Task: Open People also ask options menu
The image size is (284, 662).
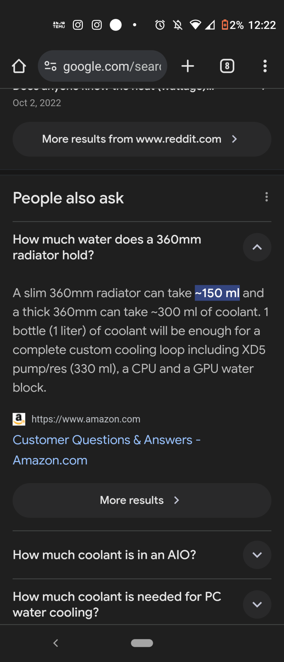Action: pos(266,197)
